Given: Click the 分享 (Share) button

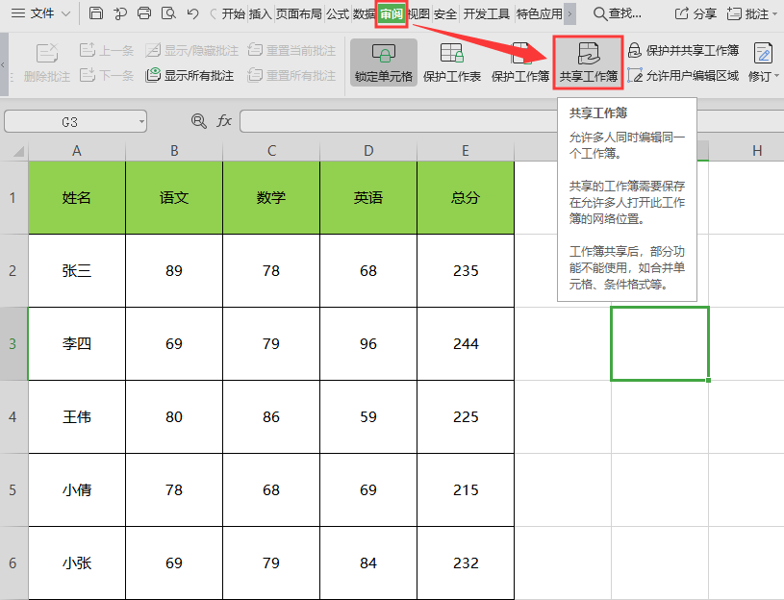Looking at the screenshot, I should pyautogui.click(x=695, y=13).
